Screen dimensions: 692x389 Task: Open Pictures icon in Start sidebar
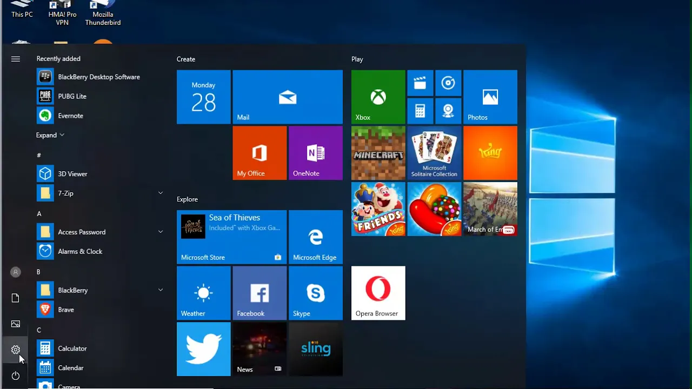(16, 324)
